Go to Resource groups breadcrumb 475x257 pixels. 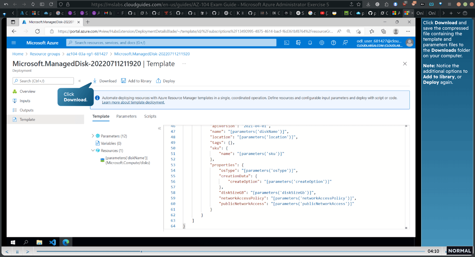[45, 54]
